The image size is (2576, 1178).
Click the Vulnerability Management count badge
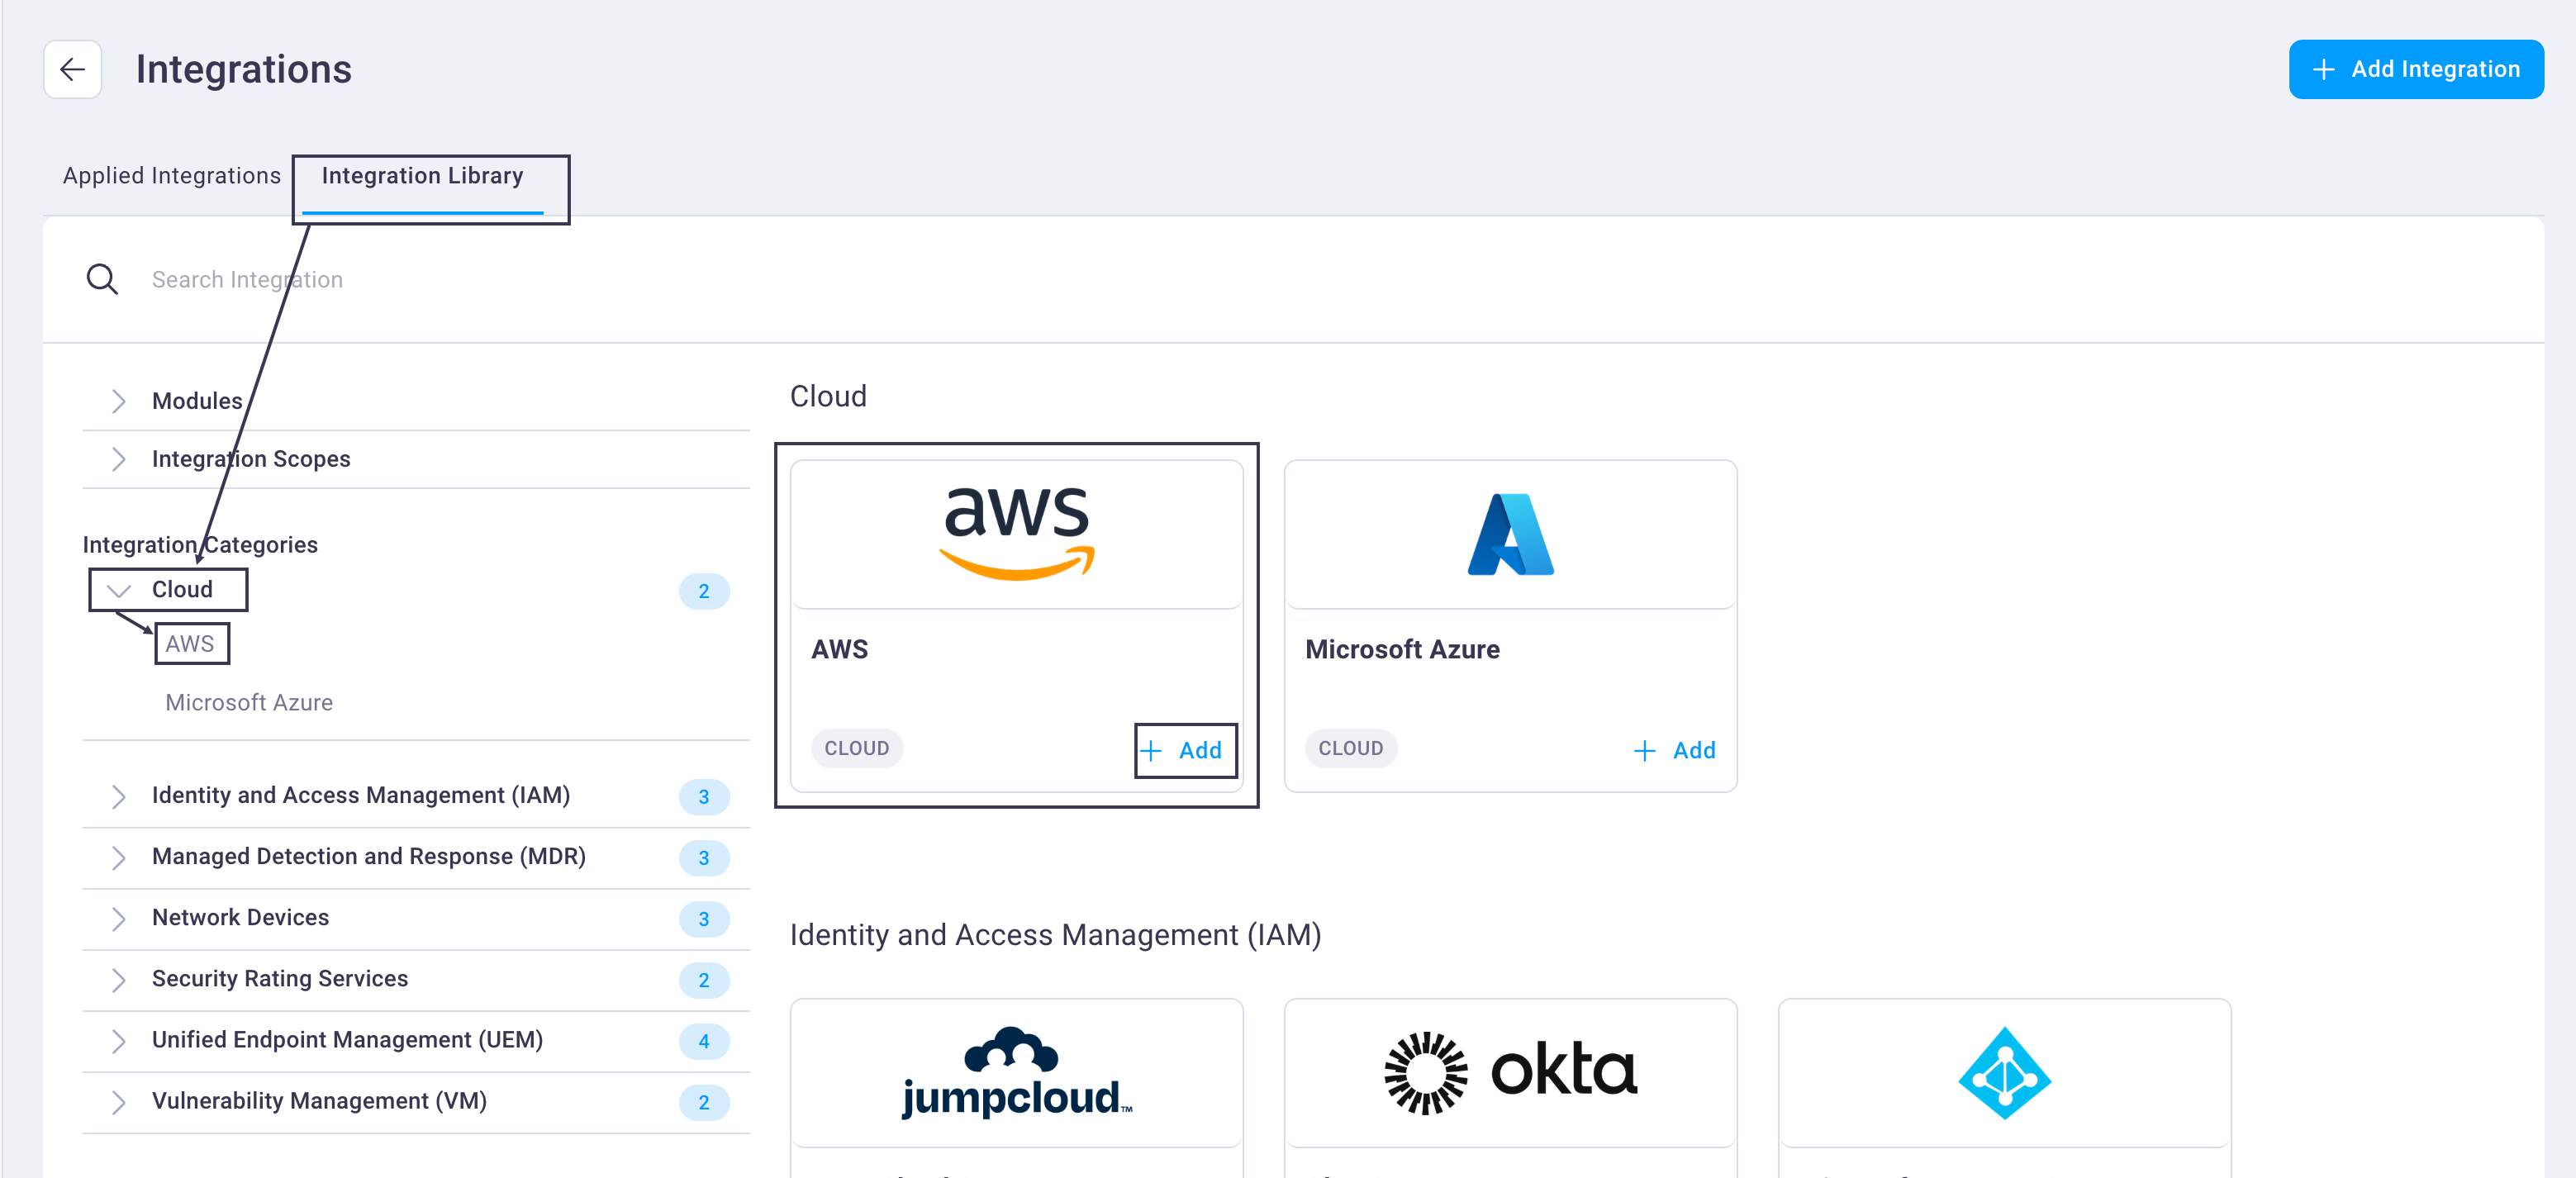[704, 1103]
